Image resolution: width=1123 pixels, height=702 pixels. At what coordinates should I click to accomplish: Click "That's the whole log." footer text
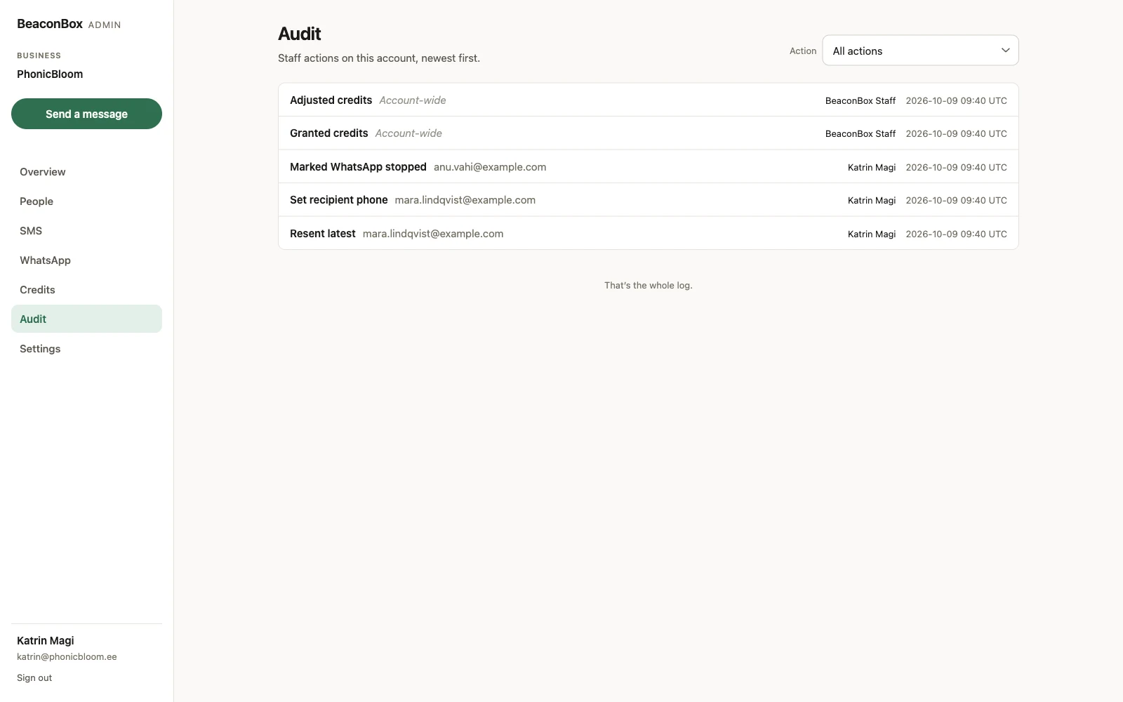point(649,286)
